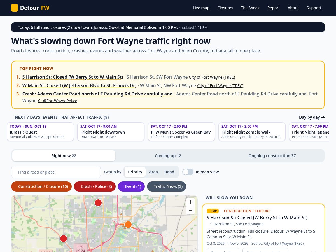Open top item W Main St: Closed link
This screenshot has height=252, width=336.
pyautogui.click(x=79, y=85)
